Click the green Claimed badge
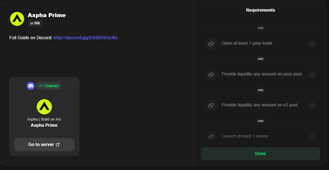This screenshot has height=170, width=329. pyautogui.click(x=48, y=86)
